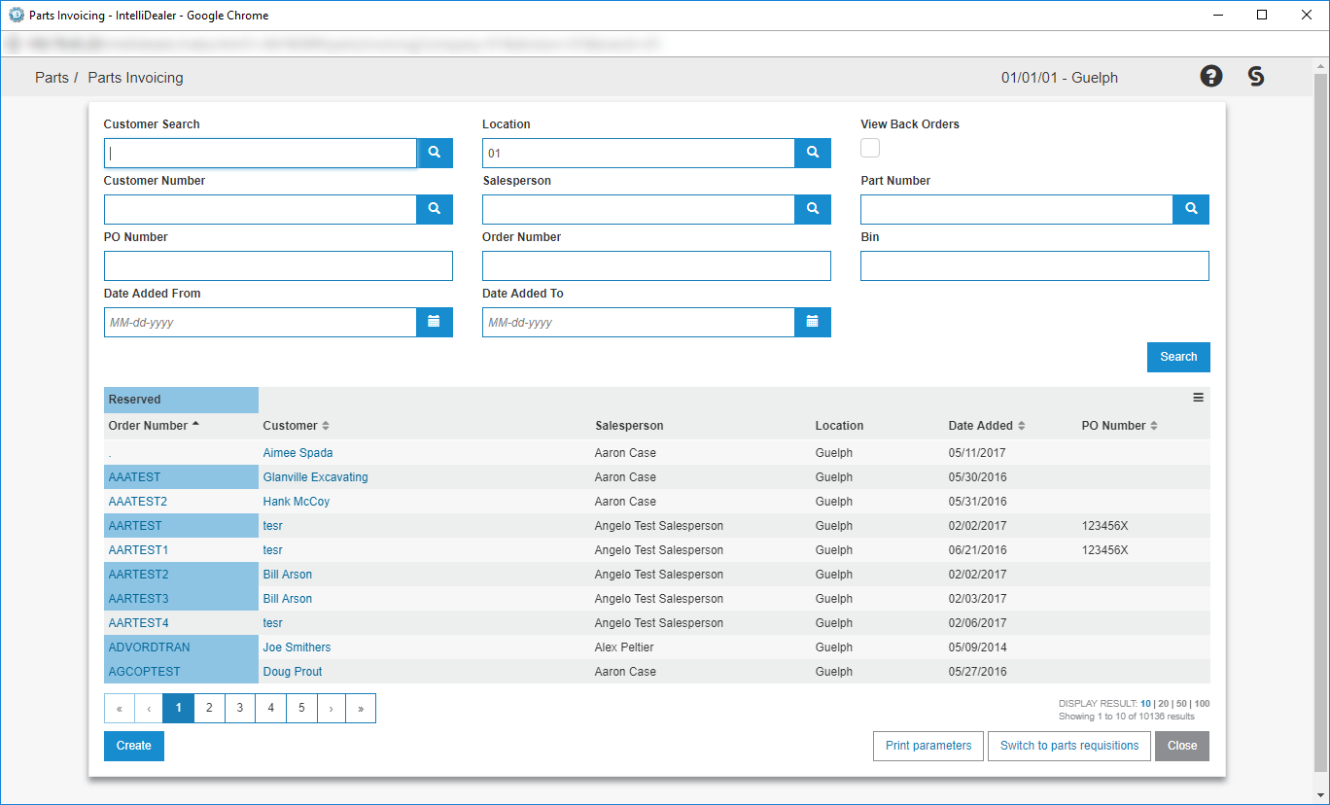The image size is (1330, 805).
Task: Click the Order Number input field
Action: pyautogui.click(x=656, y=265)
